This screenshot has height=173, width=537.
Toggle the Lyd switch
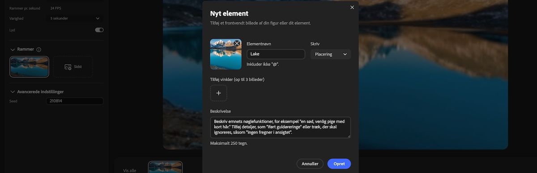[x=99, y=30]
